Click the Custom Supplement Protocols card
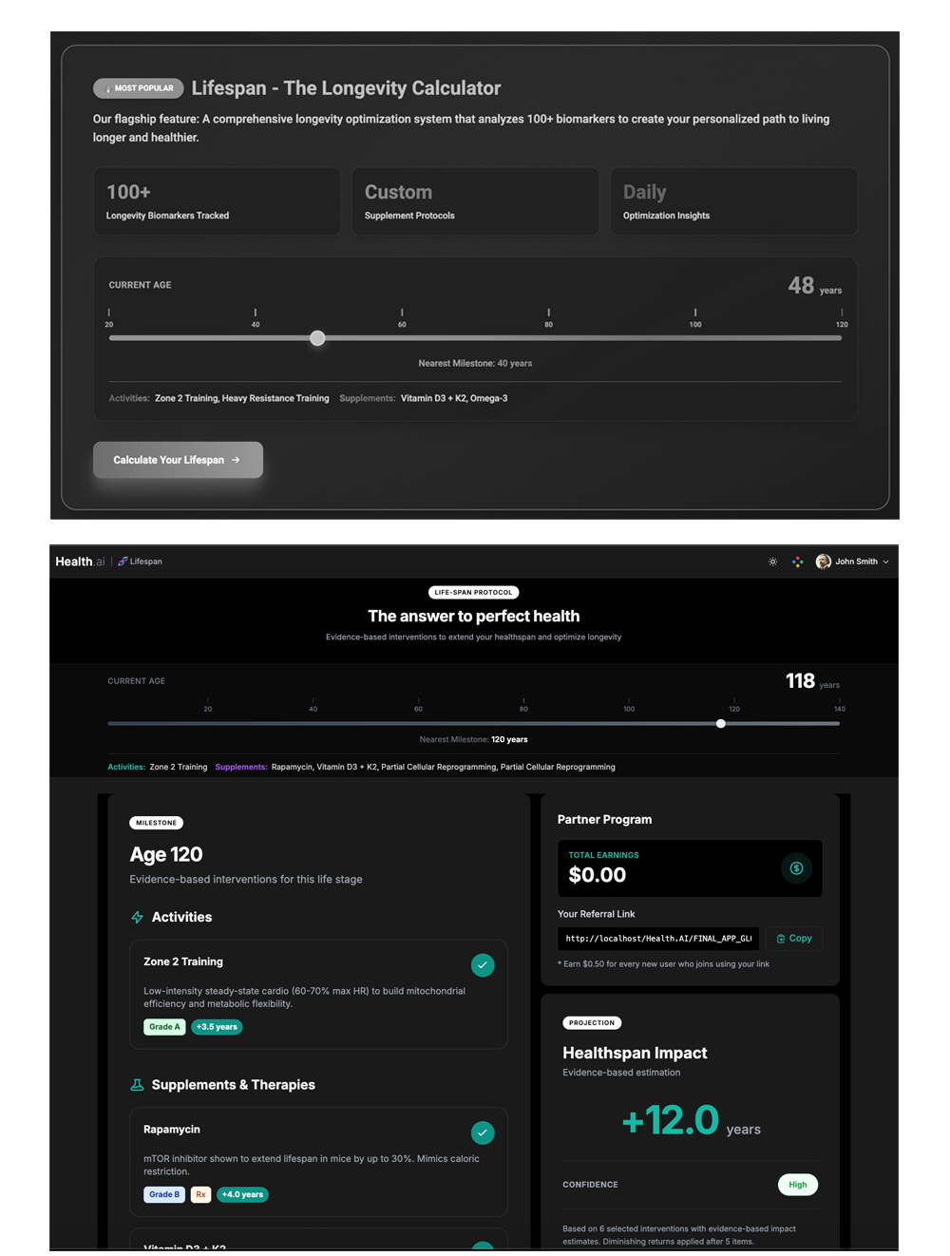The width and height of the screenshot is (950, 1256). pyautogui.click(x=475, y=201)
